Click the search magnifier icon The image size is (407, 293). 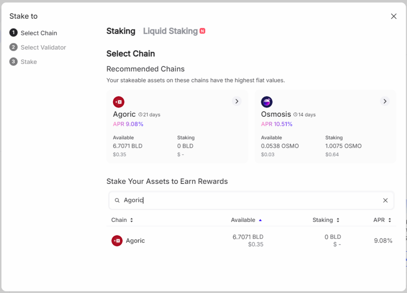(x=117, y=200)
